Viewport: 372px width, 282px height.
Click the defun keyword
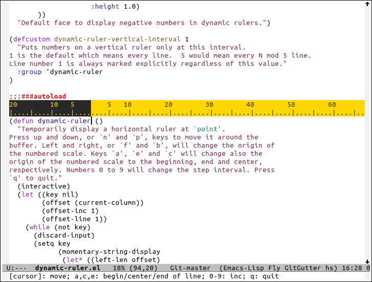pos(24,121)
